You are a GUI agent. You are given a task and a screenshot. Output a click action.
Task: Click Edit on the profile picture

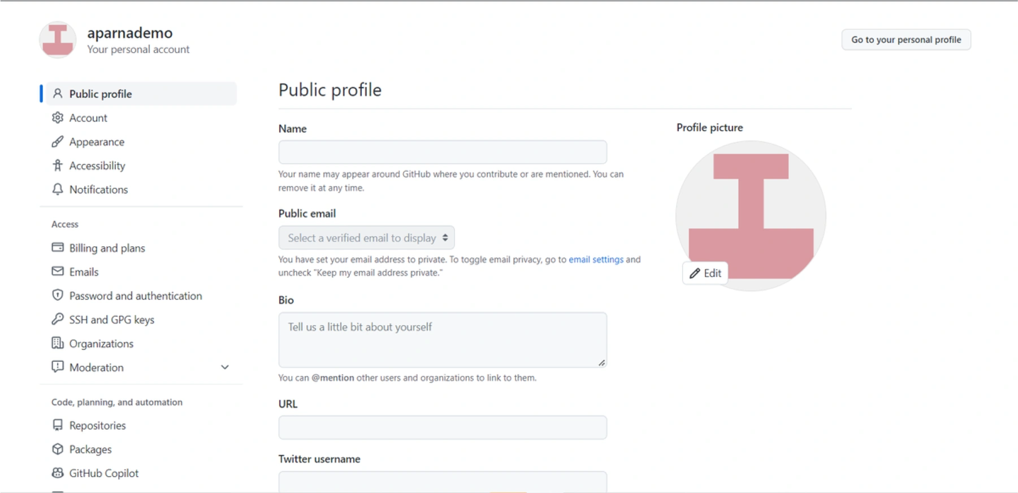pos(705,273)
